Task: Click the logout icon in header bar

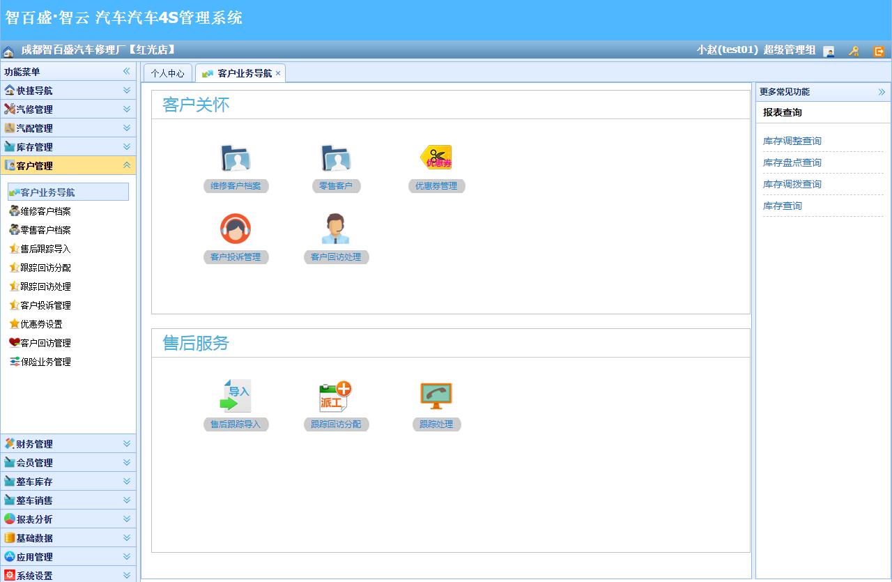Action: pos(879,51)
